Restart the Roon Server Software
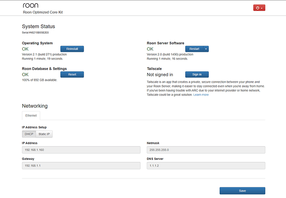 point(194,49)
